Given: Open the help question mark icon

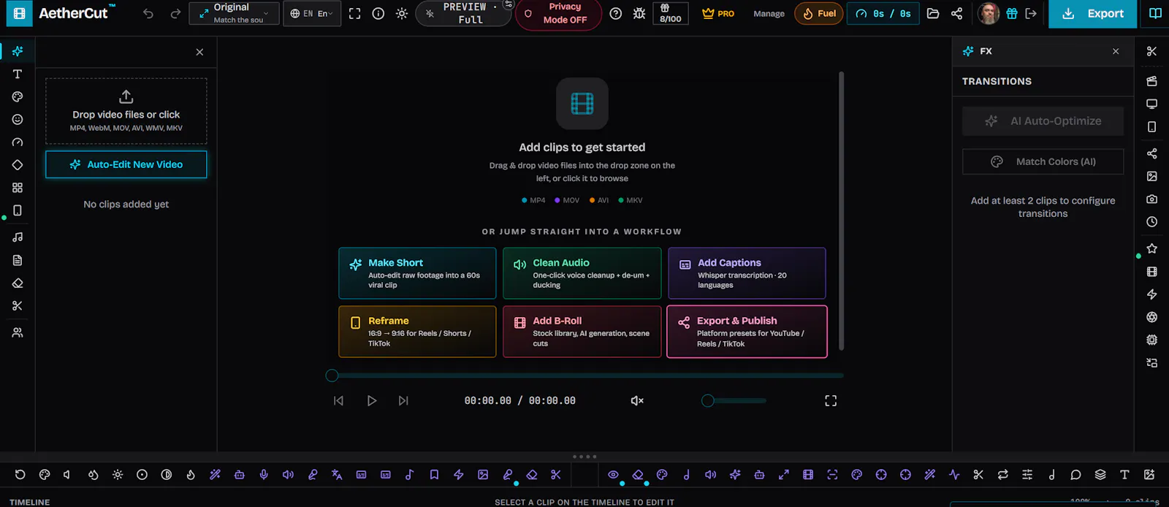Looking at the screenshot, I should [616, 13].
